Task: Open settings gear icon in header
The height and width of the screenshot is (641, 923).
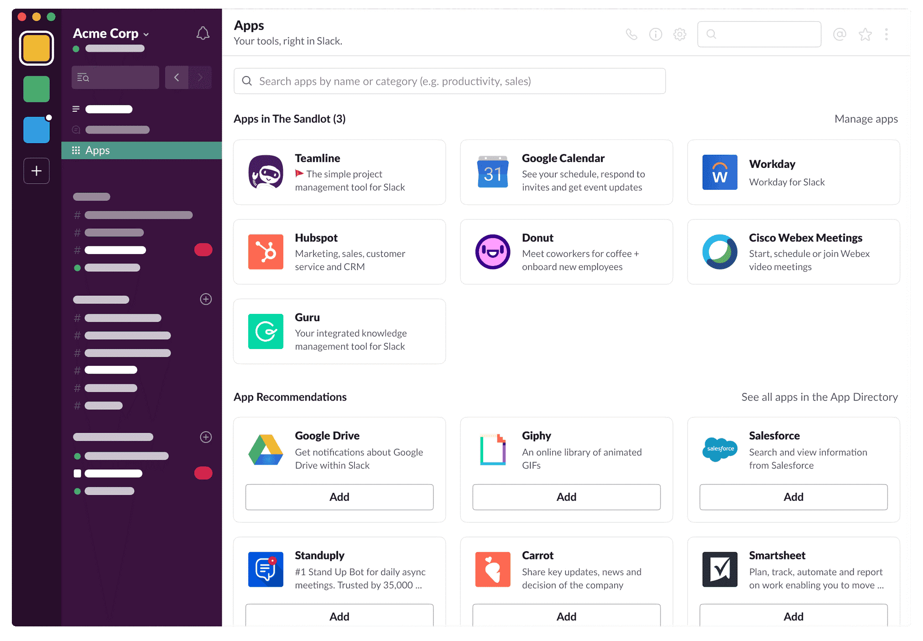Action: click(680, 34)
